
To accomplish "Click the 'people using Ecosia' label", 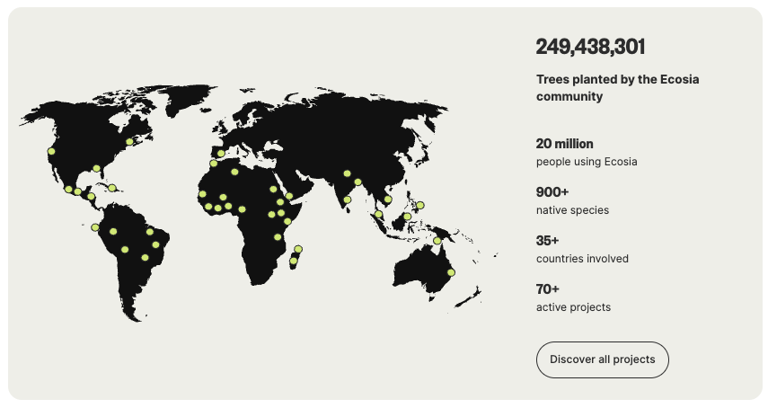I will click(587, 162).
